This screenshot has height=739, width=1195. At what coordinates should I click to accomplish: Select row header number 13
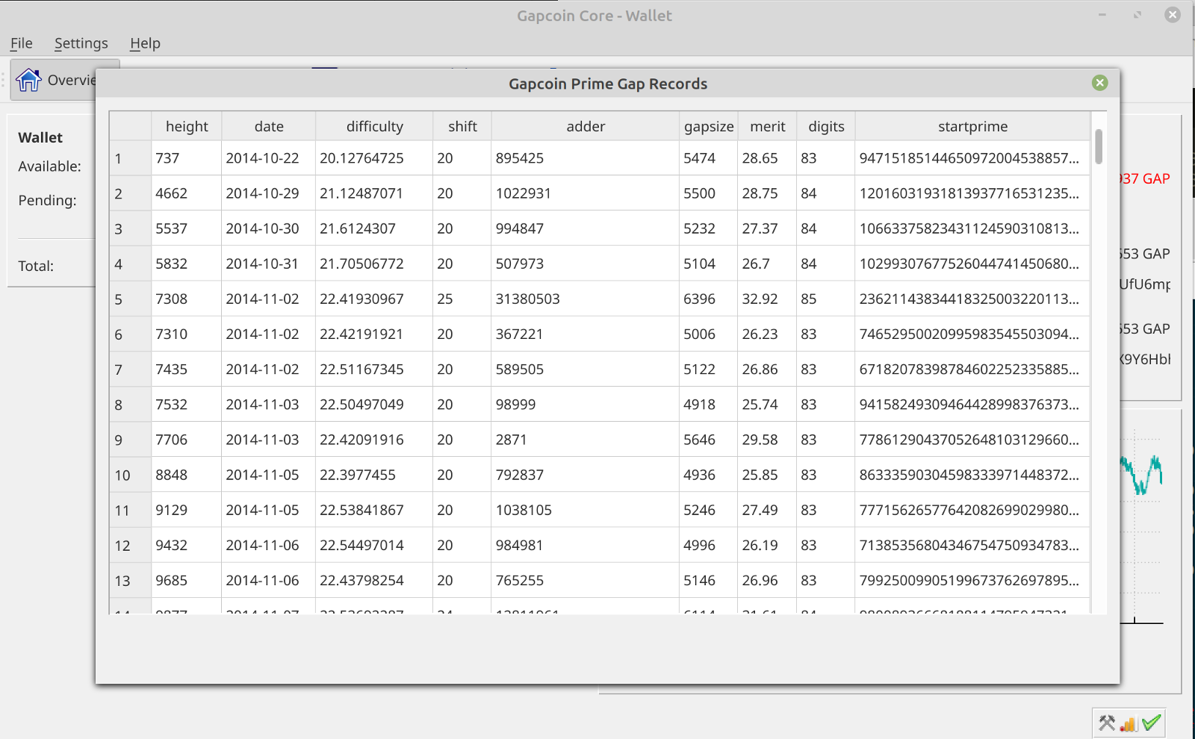pyautogui.click(x=131, y=580)
